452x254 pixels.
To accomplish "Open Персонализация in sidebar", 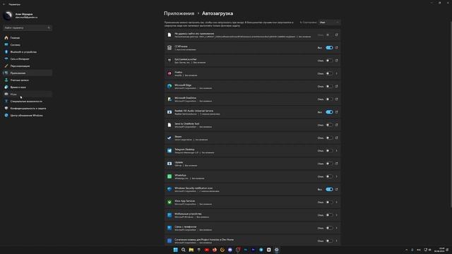I will tap(28, 66).
